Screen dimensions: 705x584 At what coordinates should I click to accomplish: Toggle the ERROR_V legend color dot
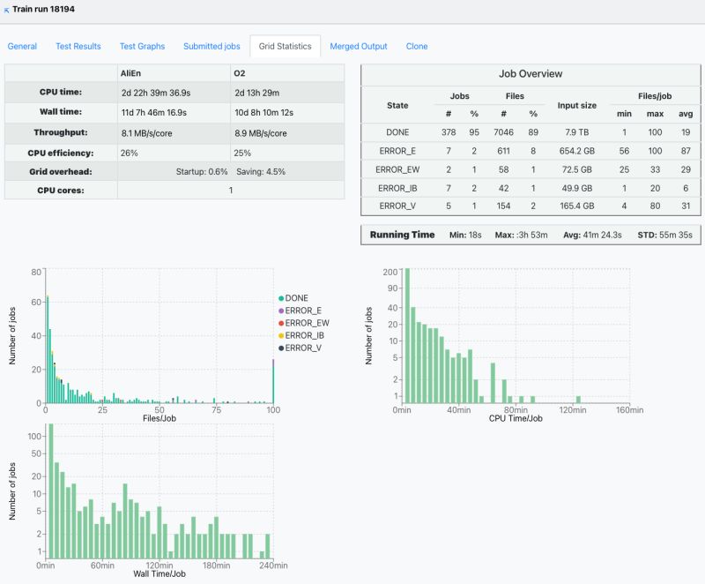tap(281, 348)
